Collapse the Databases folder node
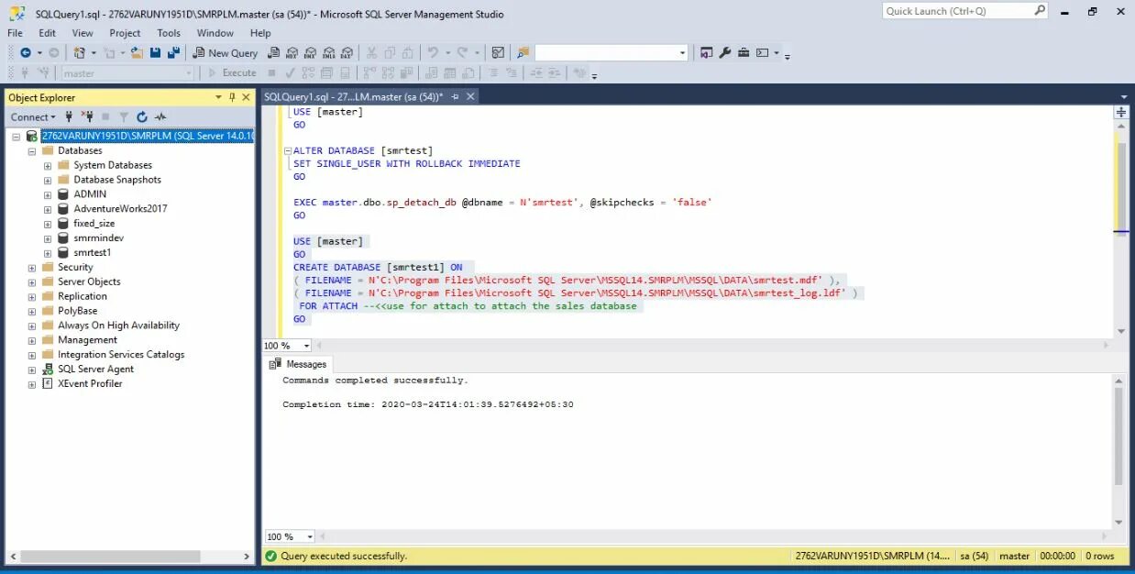1135x574 pixels. click(x=32, y=150)
